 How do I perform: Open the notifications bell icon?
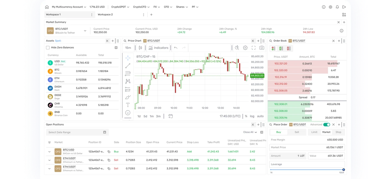pos(337,7)
